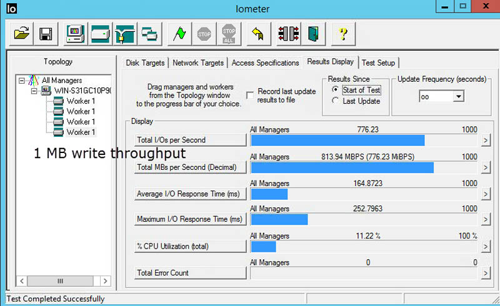Select All Managers label in topology
This screenshot has height=306, width=500.
click(x=62, y=81)
